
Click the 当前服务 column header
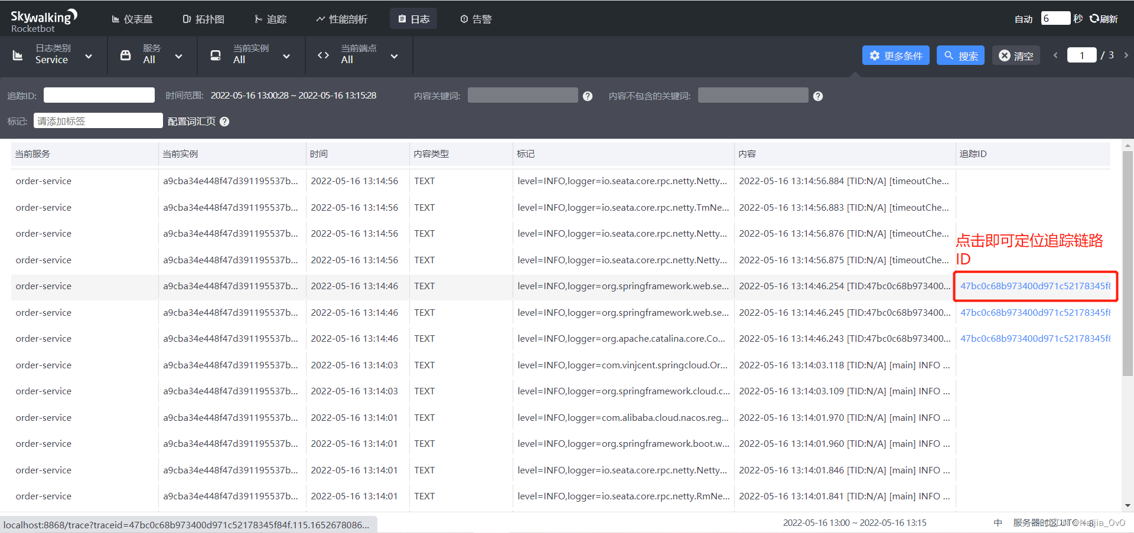point(84,154)
